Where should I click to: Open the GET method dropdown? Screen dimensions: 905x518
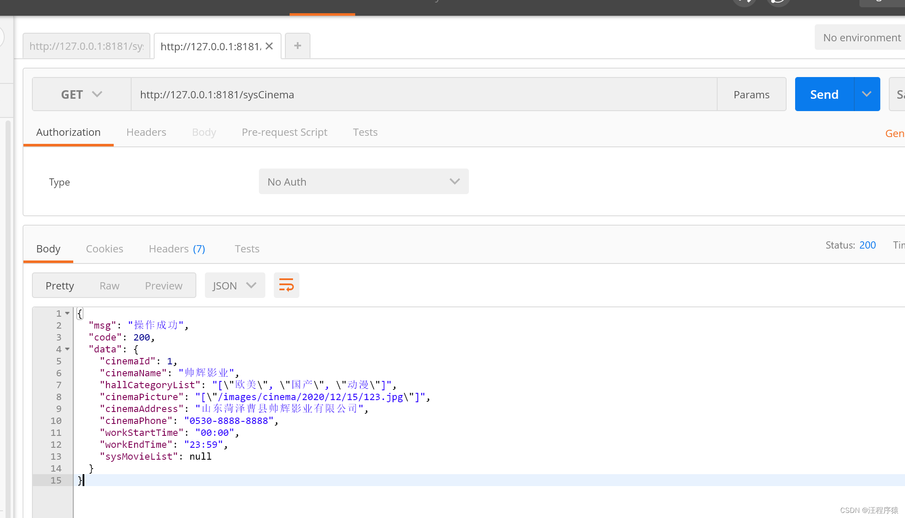click(x=81, y=94)
